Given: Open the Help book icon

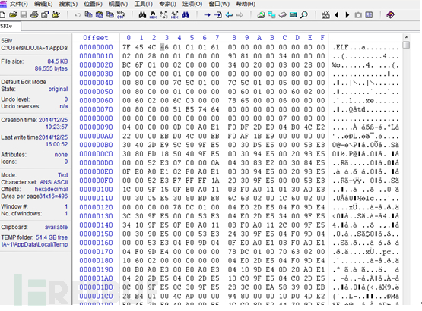Looking at the screenshot, I should (x=391, y=14).
